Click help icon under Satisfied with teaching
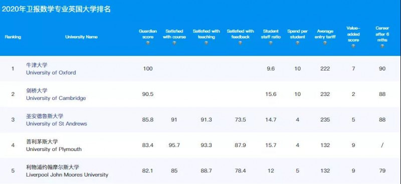Image resolution: width=401 pixels, height=184 pixels. (x=207, y=43)
